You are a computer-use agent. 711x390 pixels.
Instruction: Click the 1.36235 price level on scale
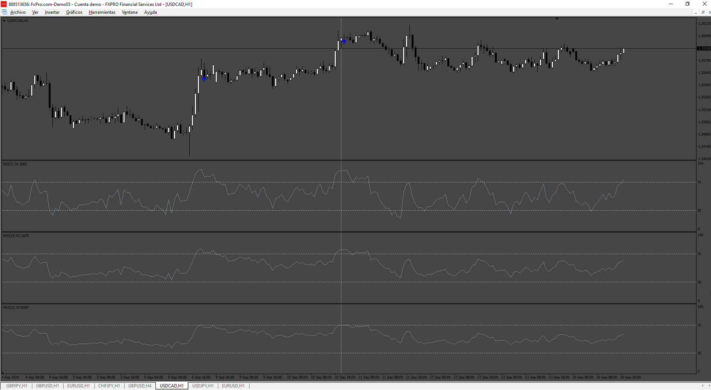click(704, 23)
